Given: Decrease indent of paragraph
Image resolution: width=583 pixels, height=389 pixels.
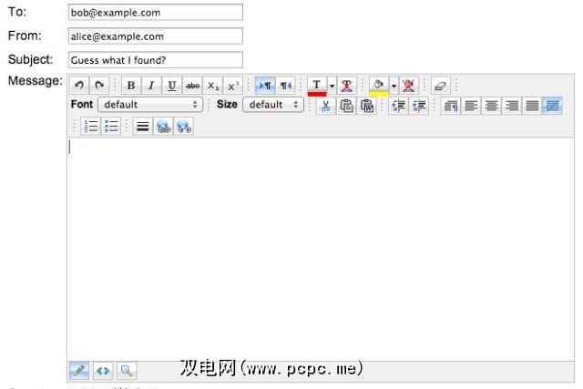Looking at the screenshot, I should tap(399, 106).
